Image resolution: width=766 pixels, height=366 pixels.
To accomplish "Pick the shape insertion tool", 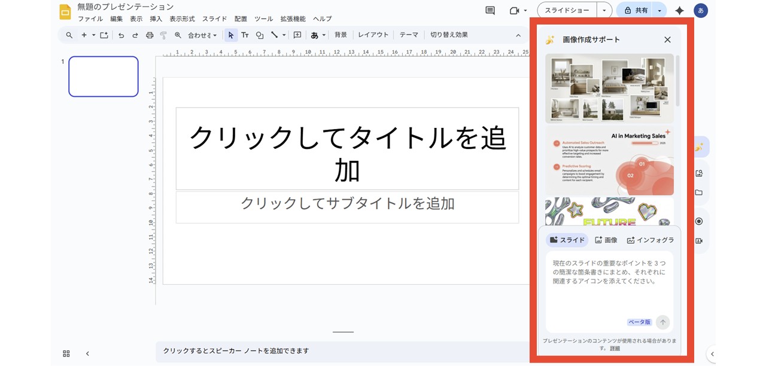I will click(x=260, y=35).
